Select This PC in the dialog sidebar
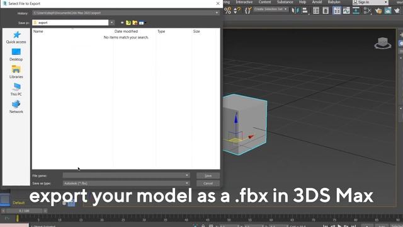Image resolution: width=403 pixels, height=227 pixels. 16,90
